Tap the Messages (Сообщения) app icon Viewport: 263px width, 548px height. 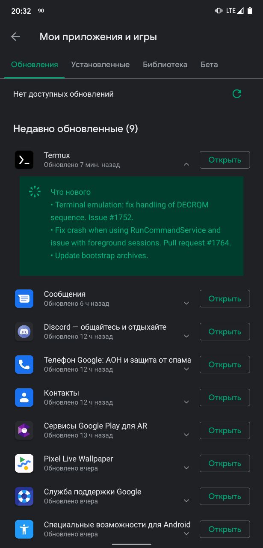(x=24, y=298)
